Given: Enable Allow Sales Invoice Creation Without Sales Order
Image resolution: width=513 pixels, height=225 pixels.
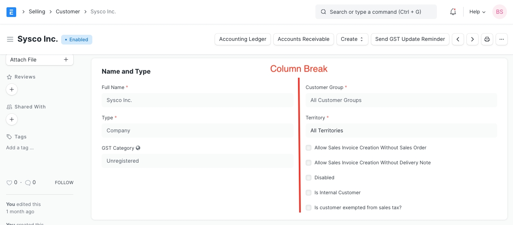Looking at the screenshot, I should (309, 148).
